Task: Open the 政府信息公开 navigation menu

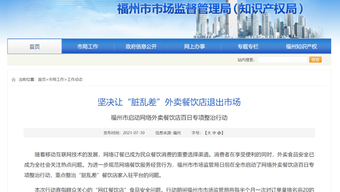Action: (x=141, y=46)
